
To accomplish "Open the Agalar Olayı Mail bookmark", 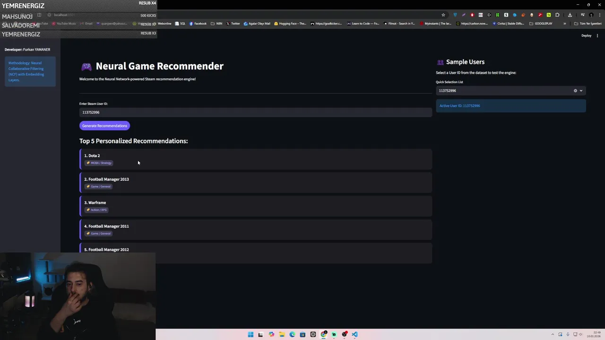I will tap(257, 24).
